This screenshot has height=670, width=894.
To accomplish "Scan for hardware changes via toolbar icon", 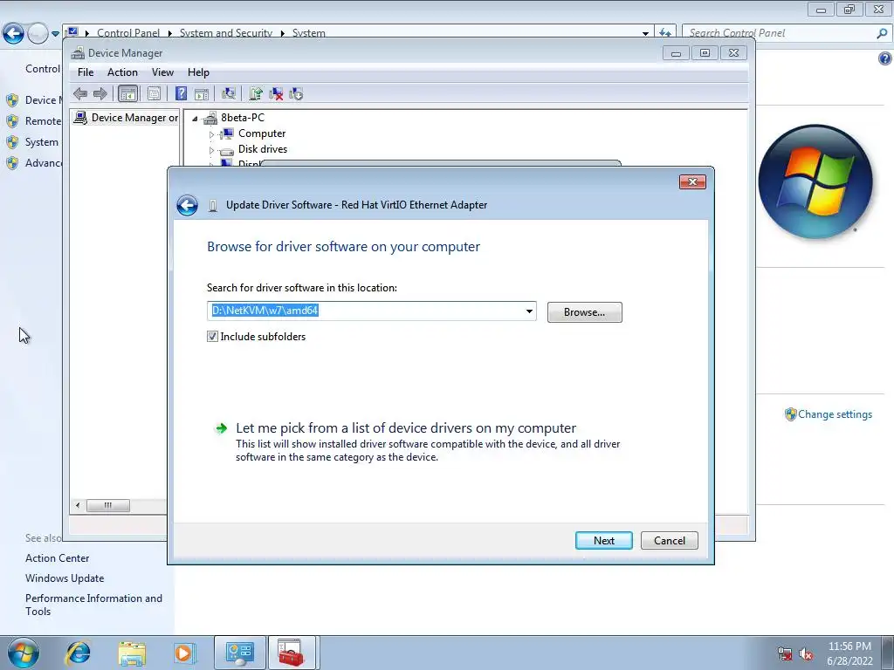I will click(x=229, y=94).
